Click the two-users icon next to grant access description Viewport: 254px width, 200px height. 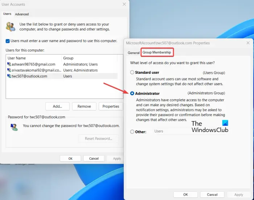point(11,27)
